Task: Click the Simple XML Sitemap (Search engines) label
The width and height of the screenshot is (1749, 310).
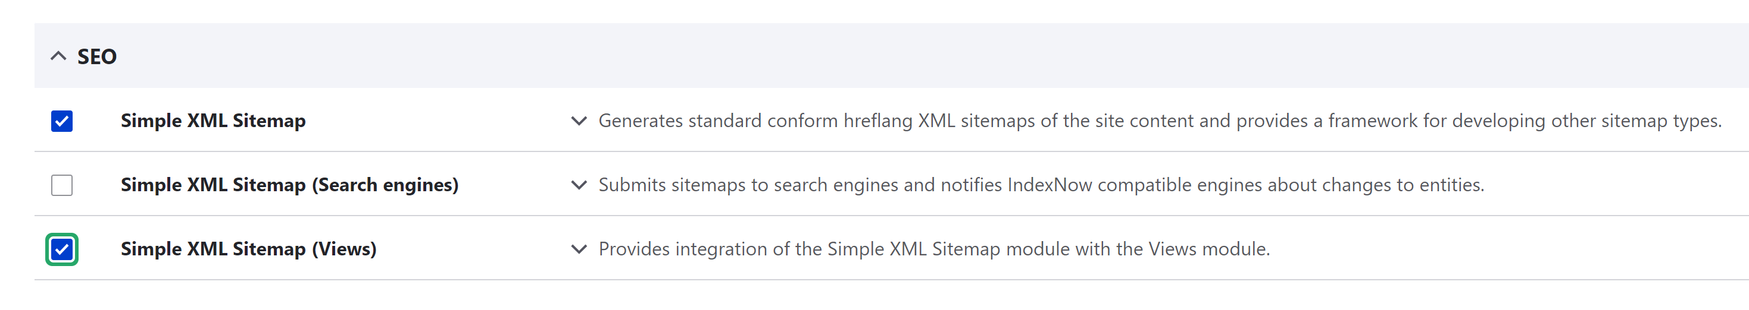Action: click(289, 185)
